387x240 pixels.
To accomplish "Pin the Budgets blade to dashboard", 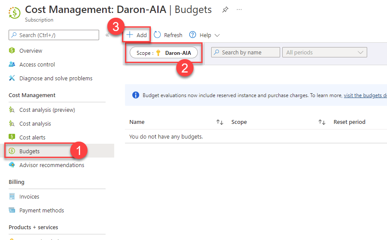I will pos(225,9).
